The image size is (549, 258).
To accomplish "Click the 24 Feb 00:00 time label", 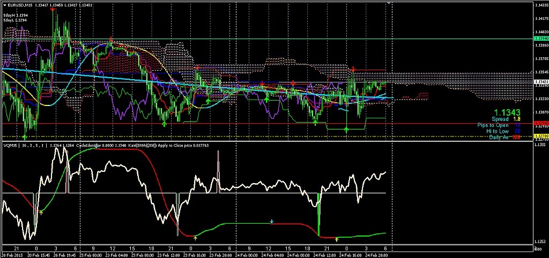I will pyautogui.click(x=247, y=255).
